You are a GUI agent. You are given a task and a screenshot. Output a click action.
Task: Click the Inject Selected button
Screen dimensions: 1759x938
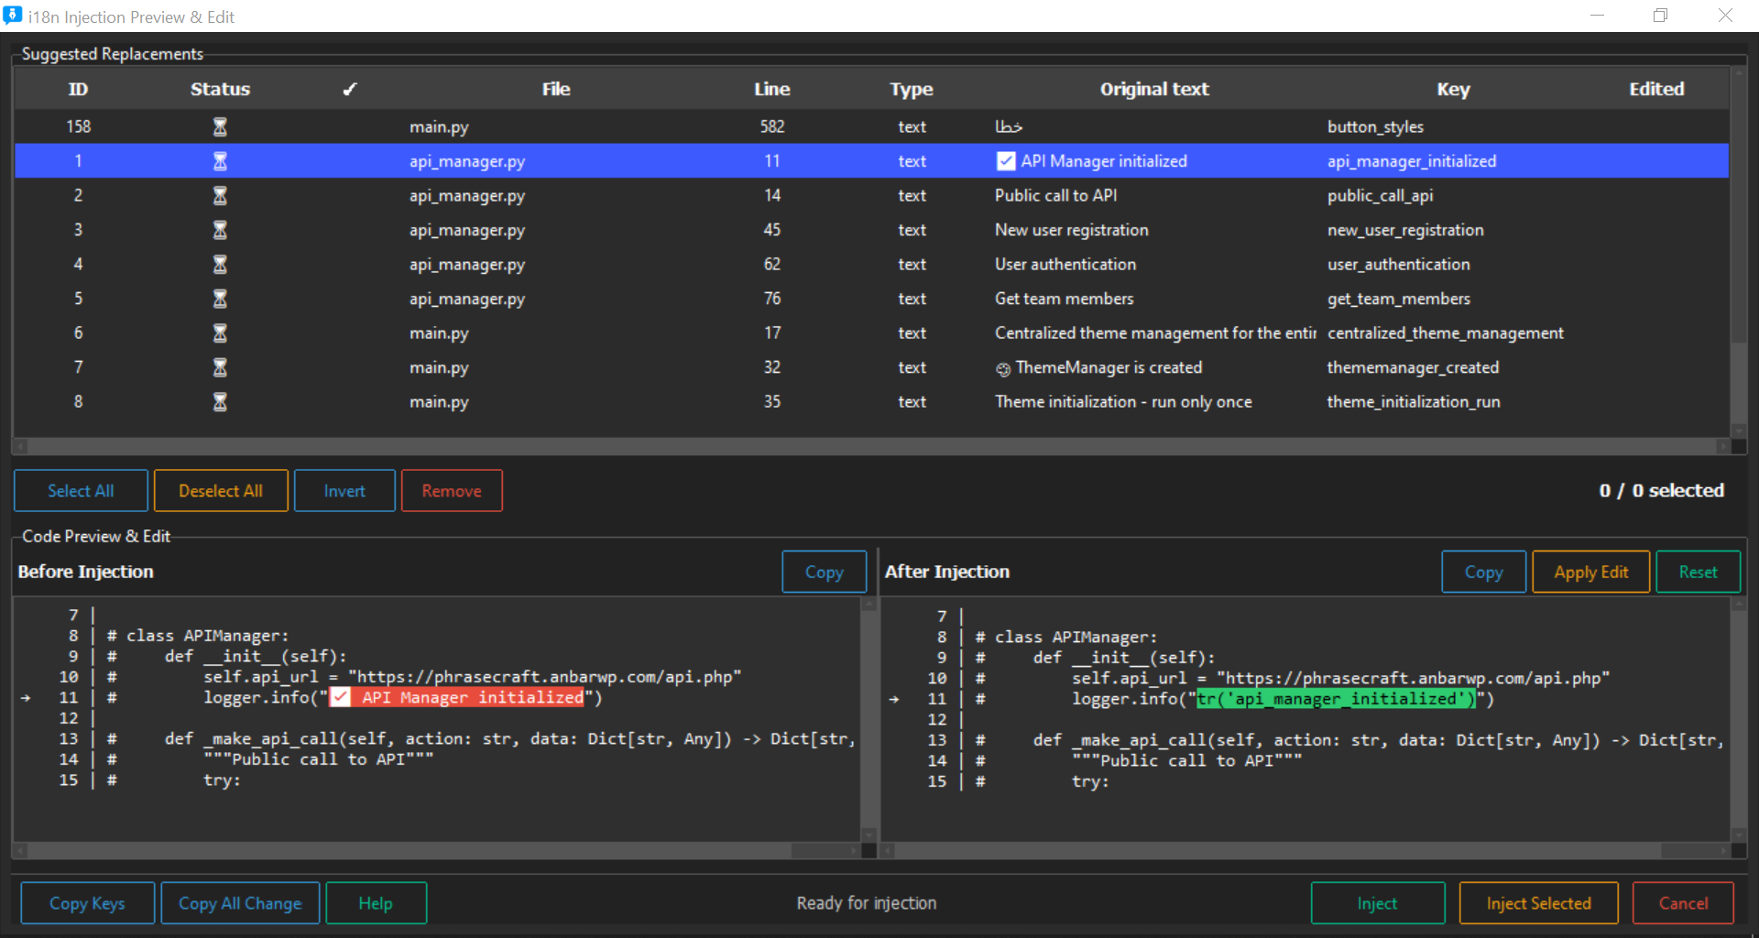[x=1538, y=903]
